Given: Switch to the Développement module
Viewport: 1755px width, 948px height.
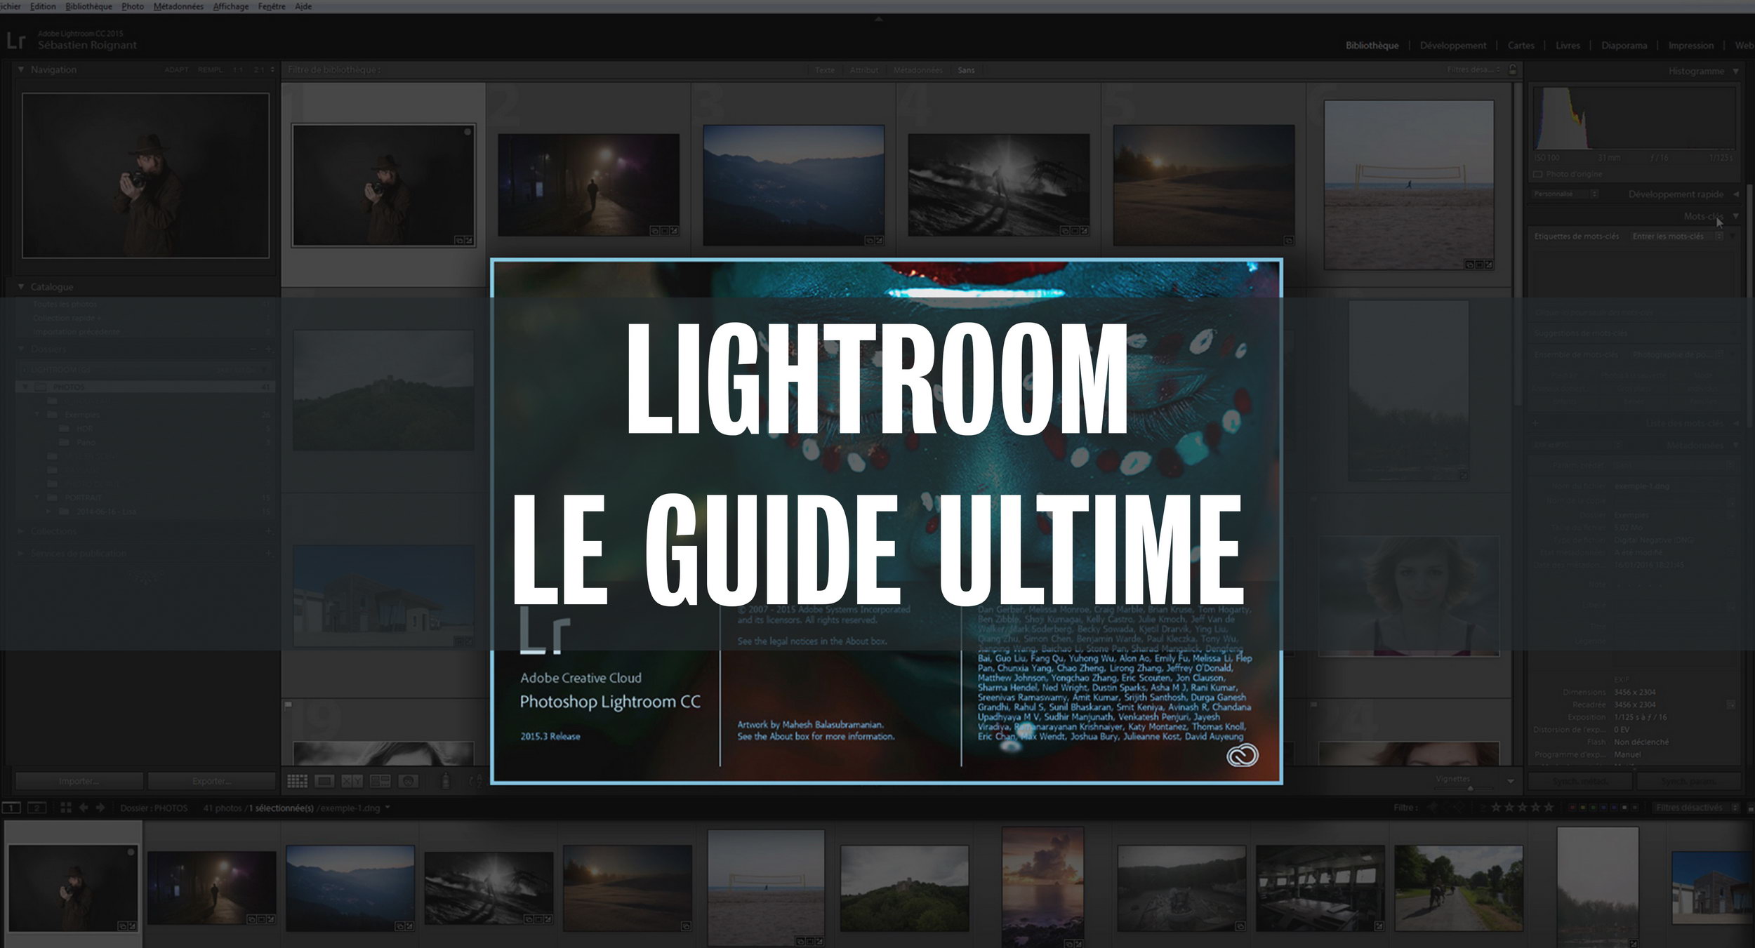Looking at the screenshot, I should point(1452,46).
